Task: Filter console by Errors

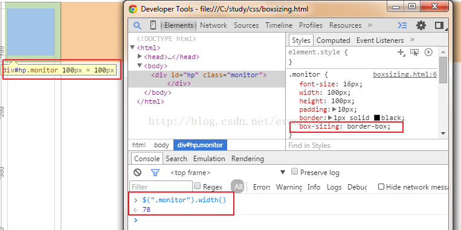Action: (262, 187)
